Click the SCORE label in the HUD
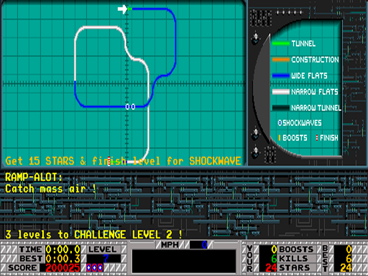 pos(23,268)
